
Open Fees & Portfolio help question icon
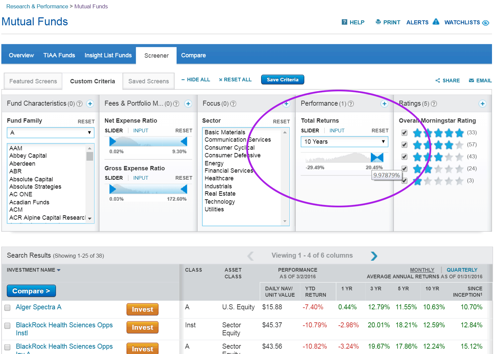(176, 104)
